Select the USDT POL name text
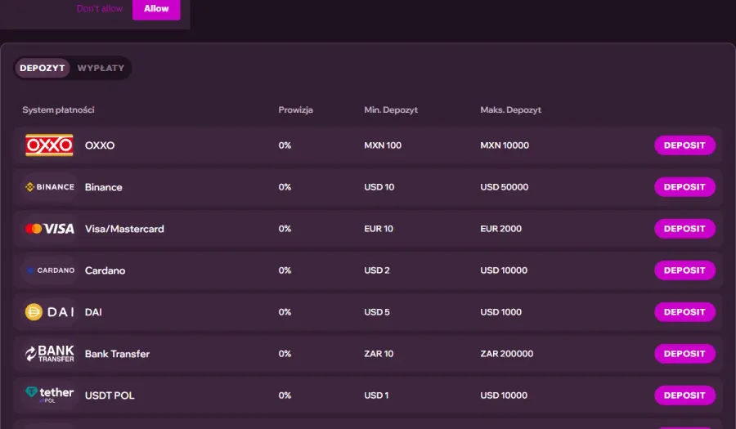Viewport: 736px width, 429px height. tap(110, 395)
